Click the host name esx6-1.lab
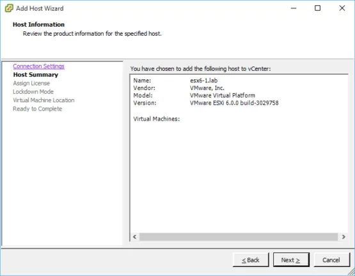 (204, 80)
